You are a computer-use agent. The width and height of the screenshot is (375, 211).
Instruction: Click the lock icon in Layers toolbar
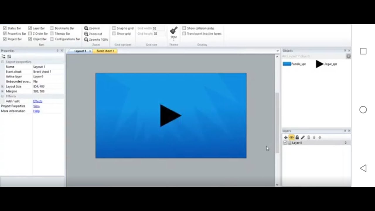(297, 137)
